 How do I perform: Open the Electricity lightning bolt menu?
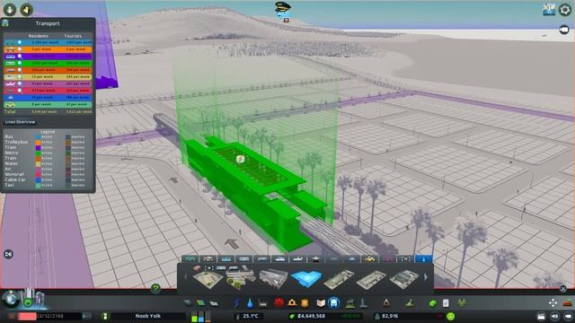click(237, 303)
